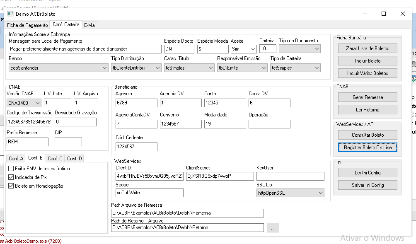
Task: Click the Conta field showing 12345
Action: pos(225,103)
